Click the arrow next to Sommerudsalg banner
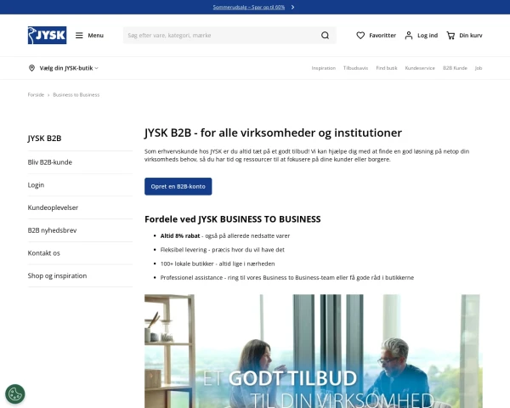The height and width of the screenshot is (408, 510). point(292,7)
